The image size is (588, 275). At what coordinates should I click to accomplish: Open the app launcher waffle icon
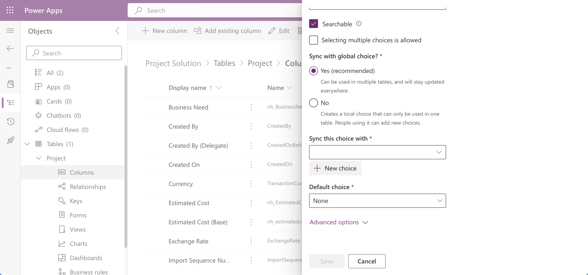(x=10, y=10)
